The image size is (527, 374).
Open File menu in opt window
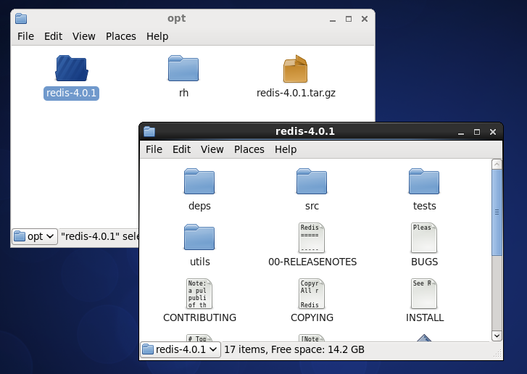coord(25,36)
